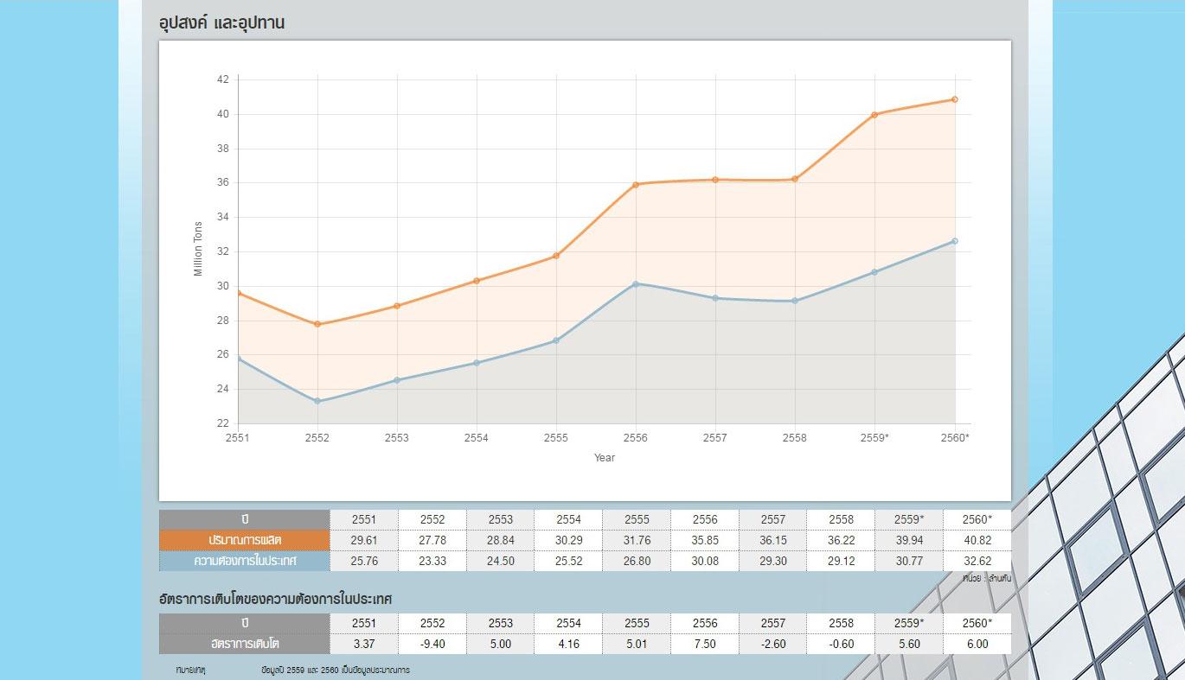Click the Year label under the chart
1185x680 pixels.
pos(605,458)
